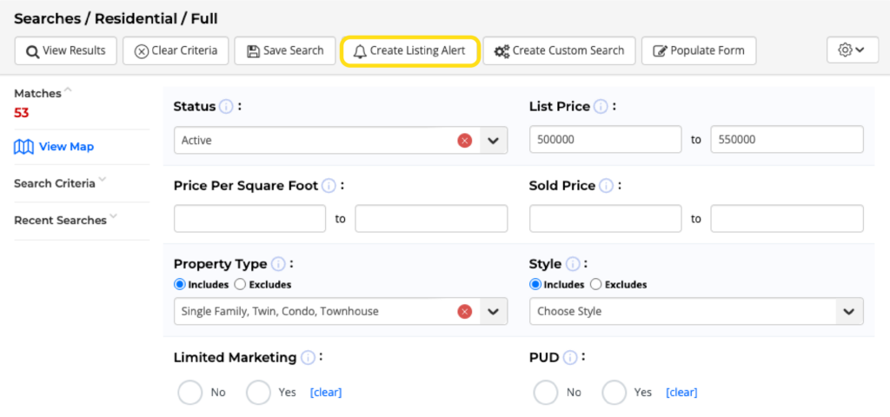This screenshot has width=890, height=417.
Task: Click the Style info icon
Action: click(x=573, y=264)
